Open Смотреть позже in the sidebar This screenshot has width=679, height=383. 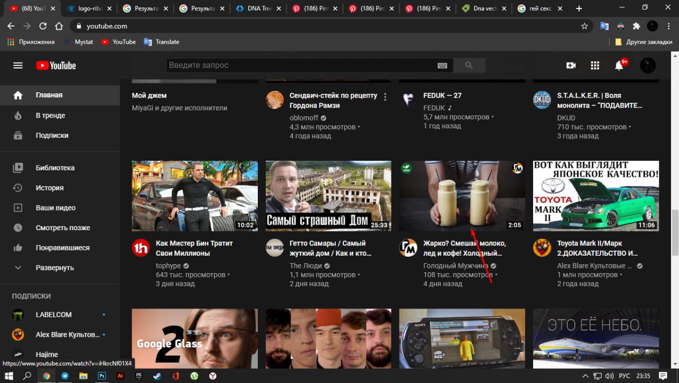coord(60,228)
